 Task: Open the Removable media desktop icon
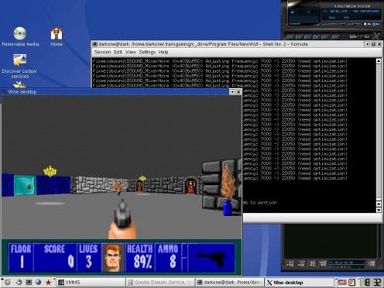point(20,36)
